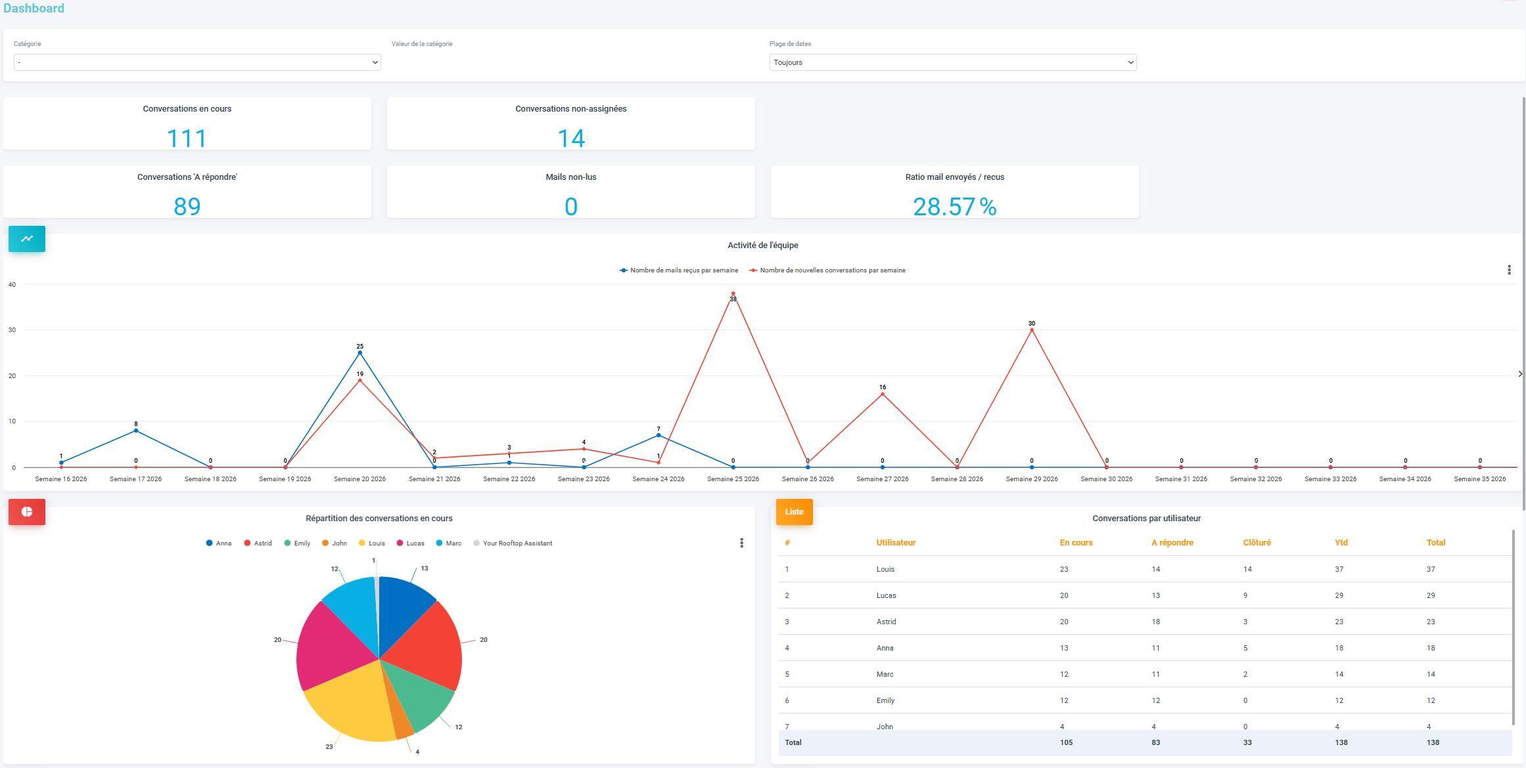Screen dimensions: 1526x768
Task: Sort the table by Total column header
Action: pos(1435,543)
